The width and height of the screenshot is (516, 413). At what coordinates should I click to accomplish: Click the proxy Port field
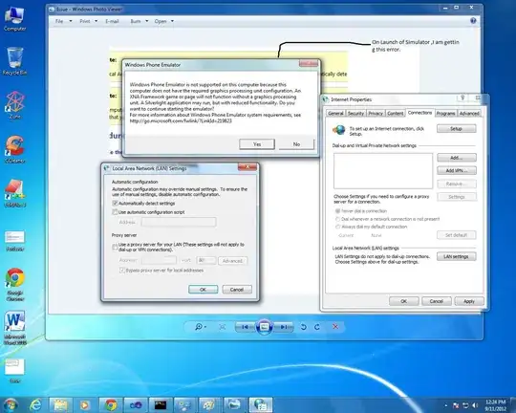[206, 260]
